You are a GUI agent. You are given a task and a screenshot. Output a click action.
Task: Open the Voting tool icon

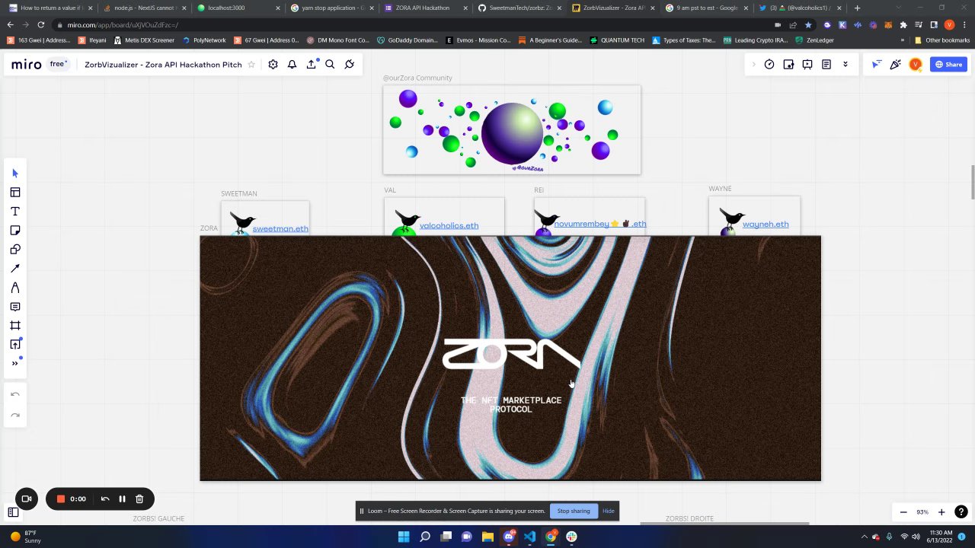(788, 65)
